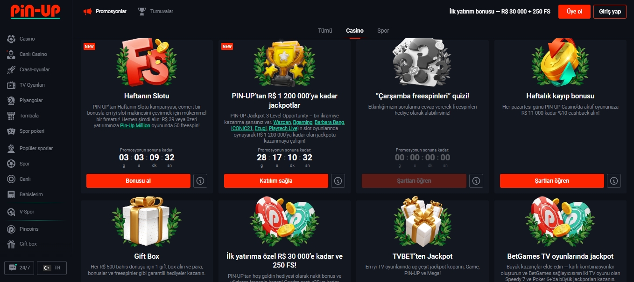
Task: Open info icon next to Katılım sağla
Action: point(338,181)
